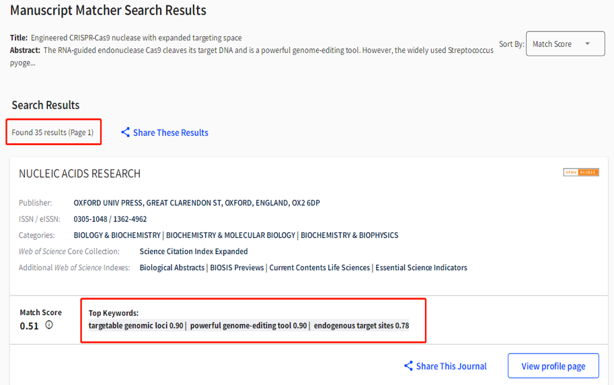
Task: Click the Biological Abstracts index
Action: coord(172,267)
